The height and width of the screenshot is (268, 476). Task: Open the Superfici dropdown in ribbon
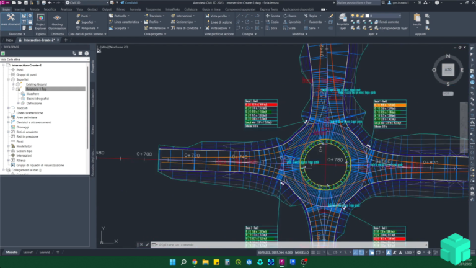[x=95, y=22]
